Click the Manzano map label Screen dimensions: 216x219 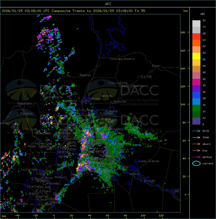(22, 203)
